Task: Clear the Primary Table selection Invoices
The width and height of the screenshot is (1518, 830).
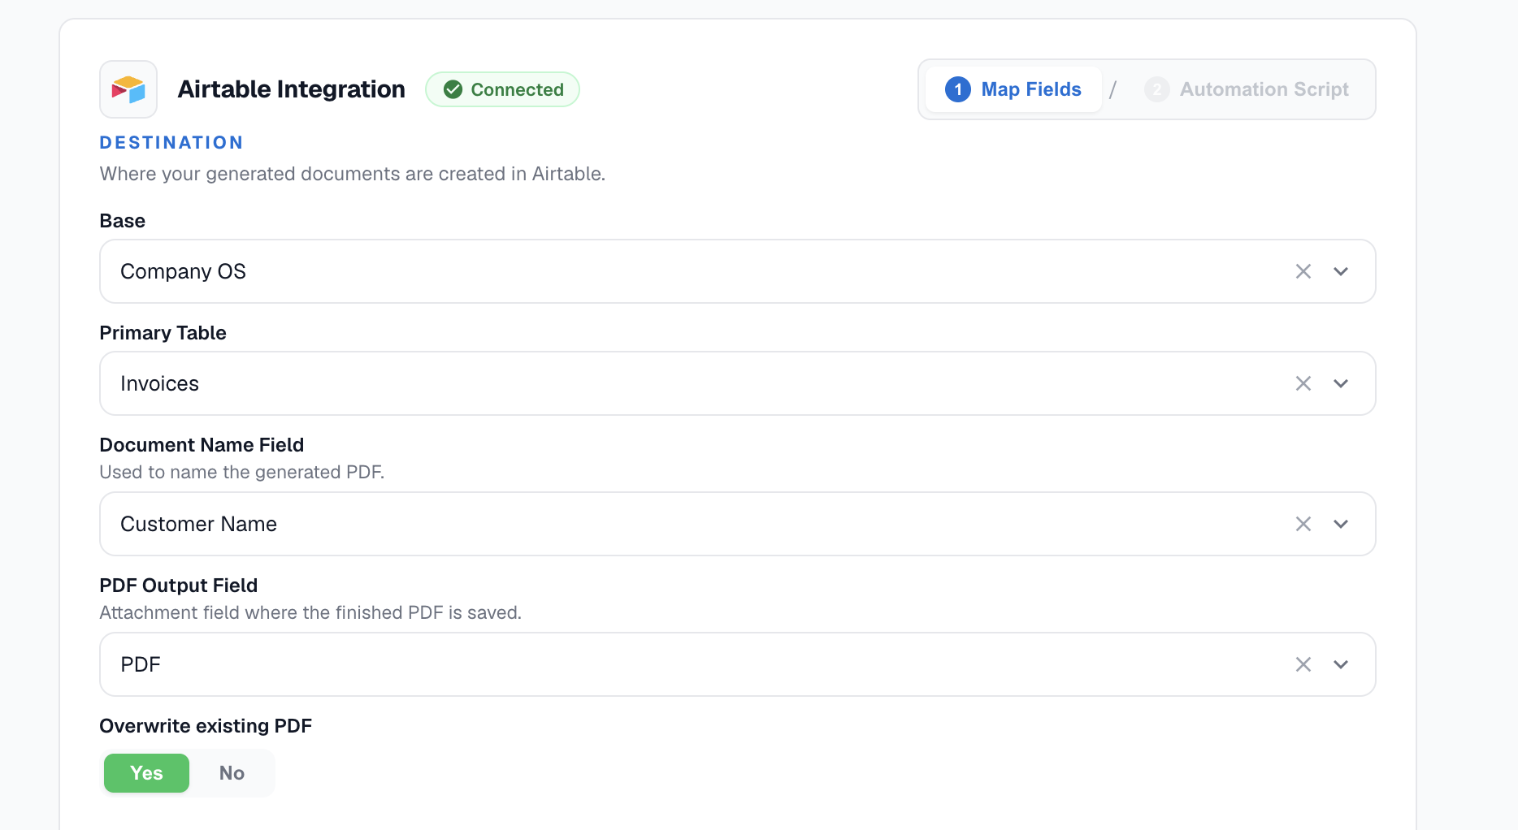Action: coord(1303,383)
